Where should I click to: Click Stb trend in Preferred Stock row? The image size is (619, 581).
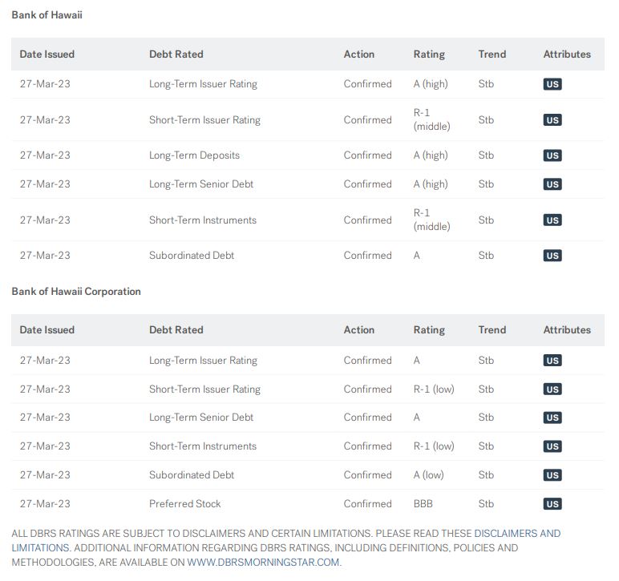pyautogui.click(x=486, y=504)
